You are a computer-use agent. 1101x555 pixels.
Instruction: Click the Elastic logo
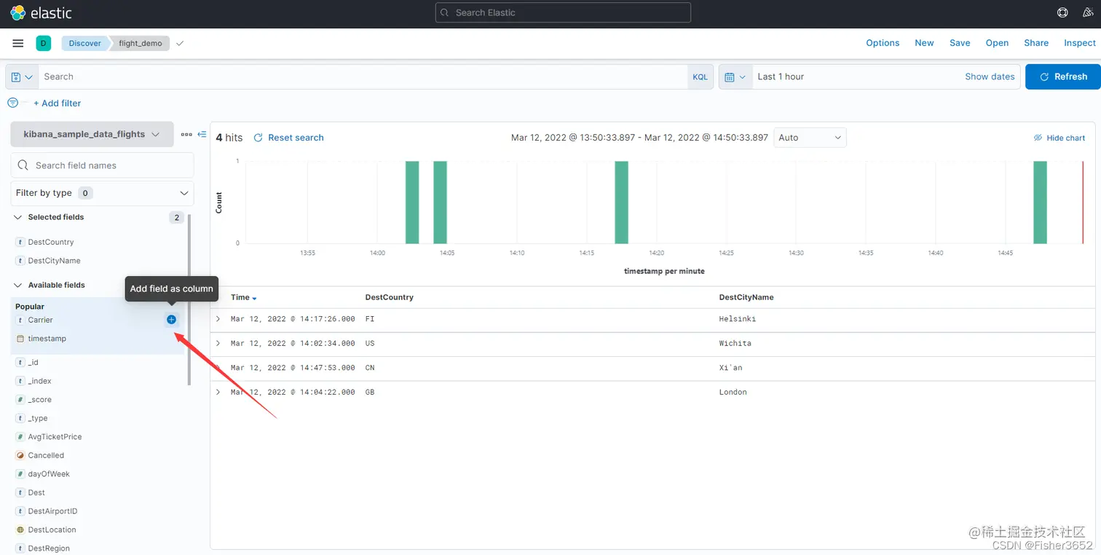click(x=41, y=12)
